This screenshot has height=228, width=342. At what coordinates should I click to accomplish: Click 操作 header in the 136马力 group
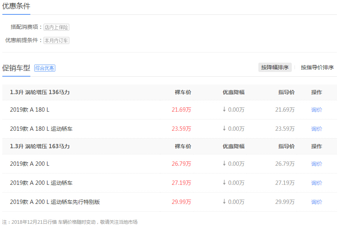click(x=317, y=92)
